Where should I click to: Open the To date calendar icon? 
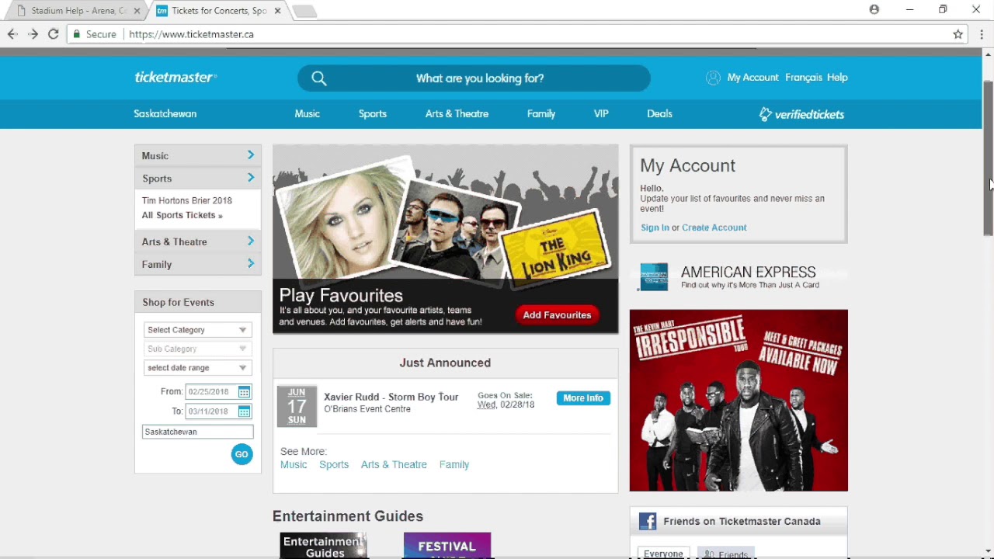(244, 411)
